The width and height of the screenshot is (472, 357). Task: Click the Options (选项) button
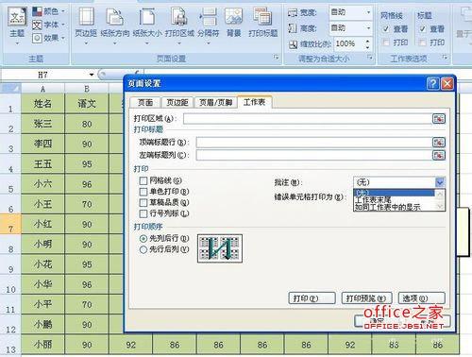(x=421, y=298)
